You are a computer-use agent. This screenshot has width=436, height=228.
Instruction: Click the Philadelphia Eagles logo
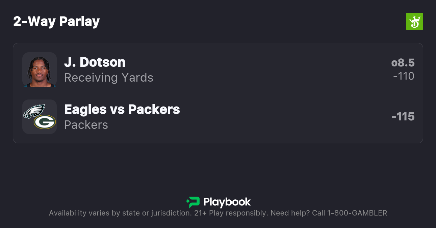click(x=34, y=111)
